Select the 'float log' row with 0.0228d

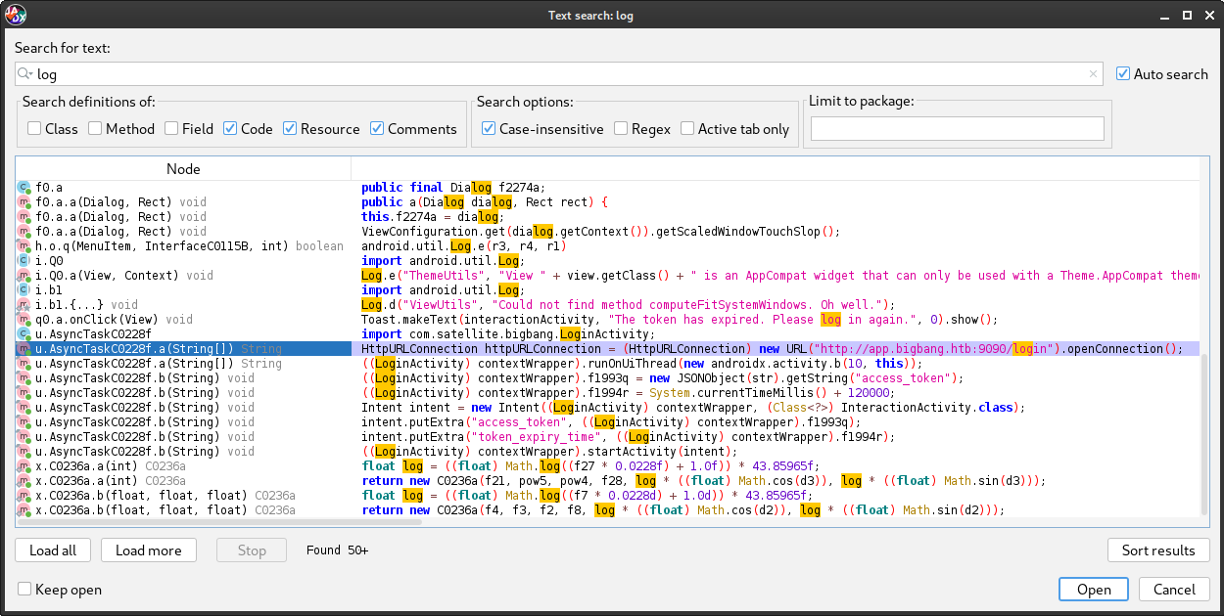tap(608, 496)
